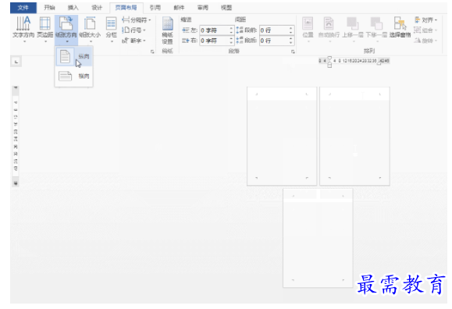Click the right indent icon beside 右
Image resolution: width=452 pixels, height=309 pixels.
[x=186, y=41]
